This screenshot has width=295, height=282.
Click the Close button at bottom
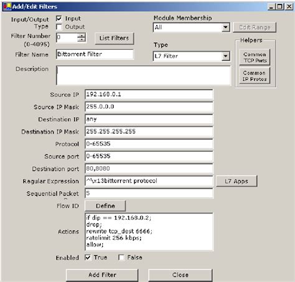click(x=180, y=275)
